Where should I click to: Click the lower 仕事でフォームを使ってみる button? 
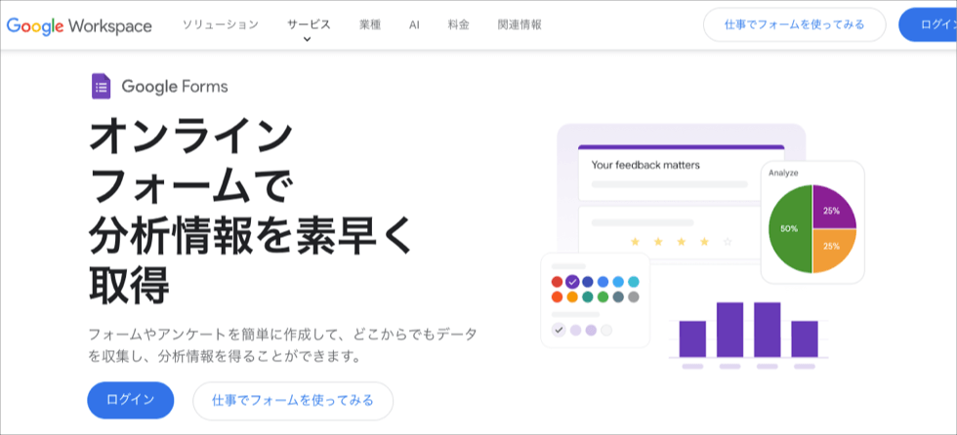(293, 400)
